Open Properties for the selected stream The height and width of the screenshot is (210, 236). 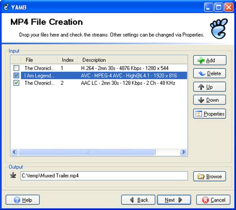tap(210, 114)
